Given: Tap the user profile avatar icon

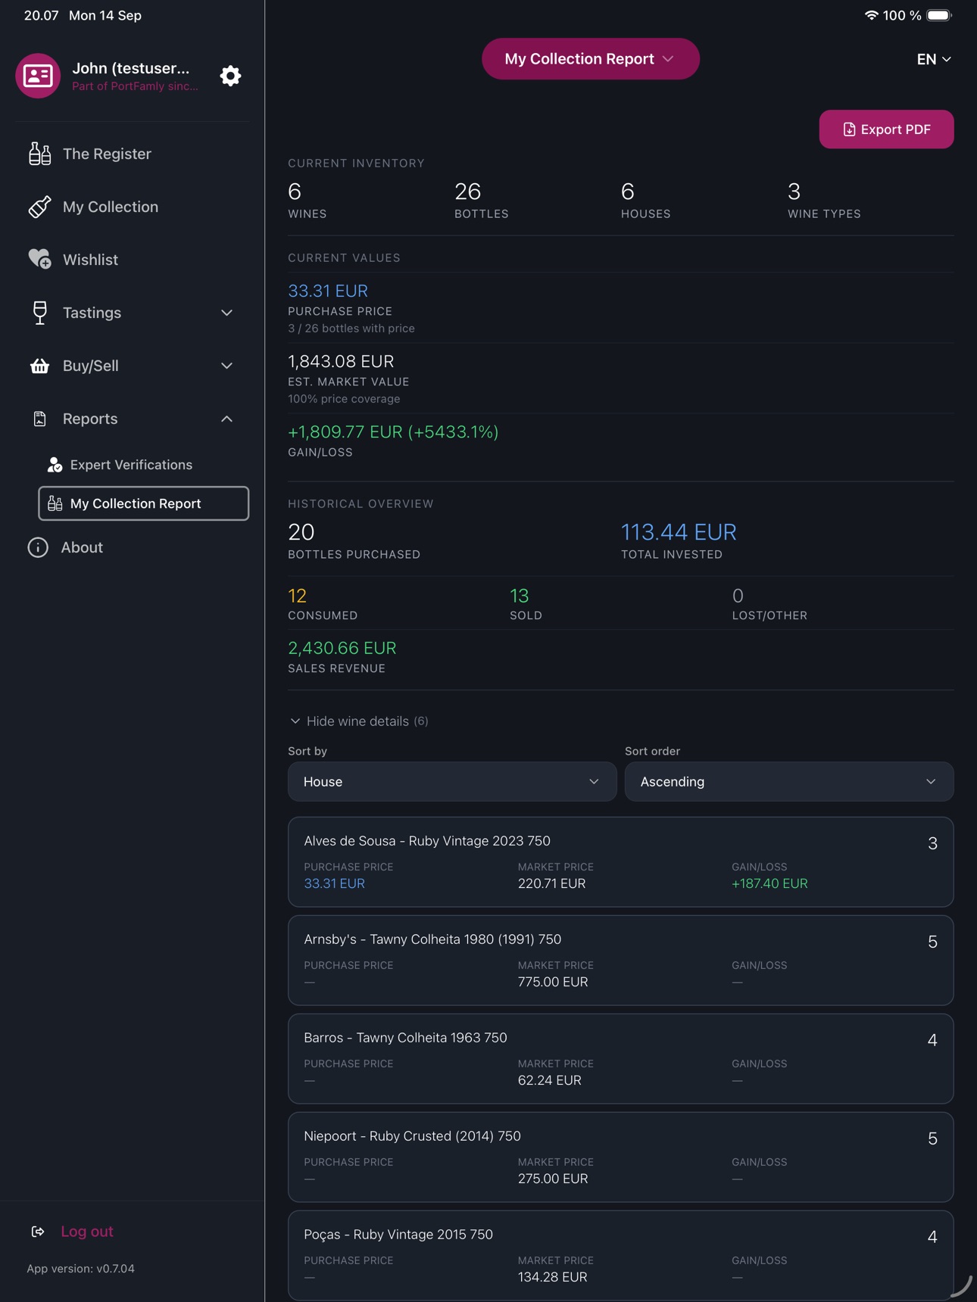Looking at the screenshot, I should pyautogui.click(x=38, y=76).
